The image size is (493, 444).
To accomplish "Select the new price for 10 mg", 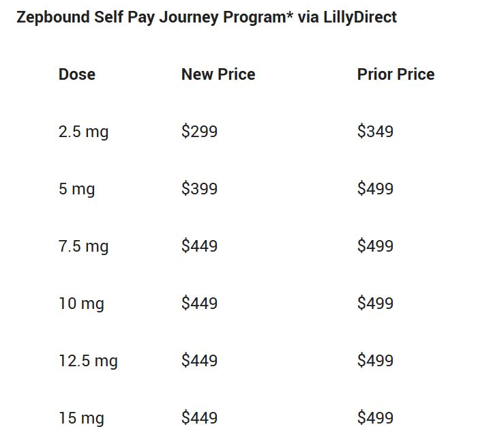I will (x=199, y=304).
